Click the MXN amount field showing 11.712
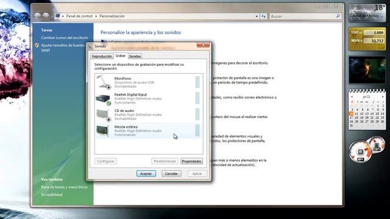 [x=374, y=41]
